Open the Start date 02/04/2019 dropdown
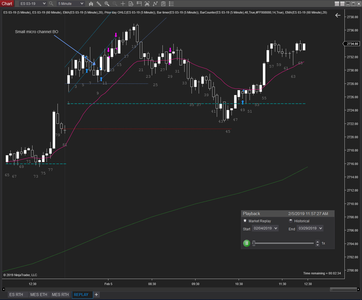362x300 pixels. 265,228
